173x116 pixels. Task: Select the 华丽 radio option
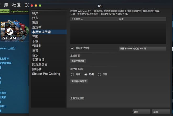pyautogui.click(x=99, y=75)
